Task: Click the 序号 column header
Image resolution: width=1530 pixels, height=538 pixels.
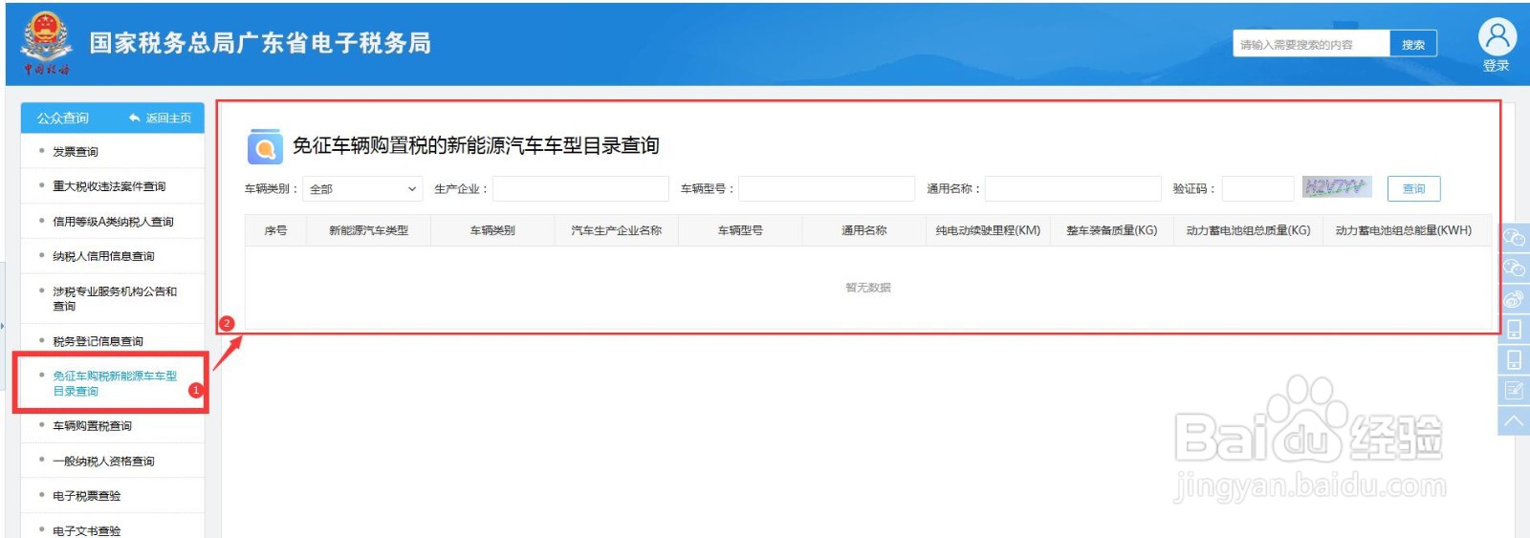Action: coord(275,230)
